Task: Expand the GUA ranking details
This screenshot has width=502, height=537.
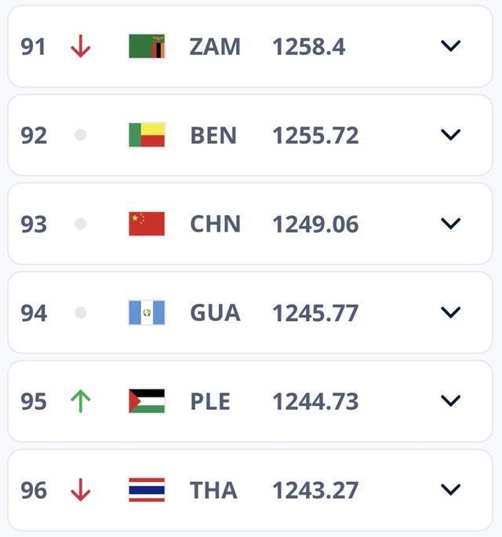Action: (x=450, y=312)
